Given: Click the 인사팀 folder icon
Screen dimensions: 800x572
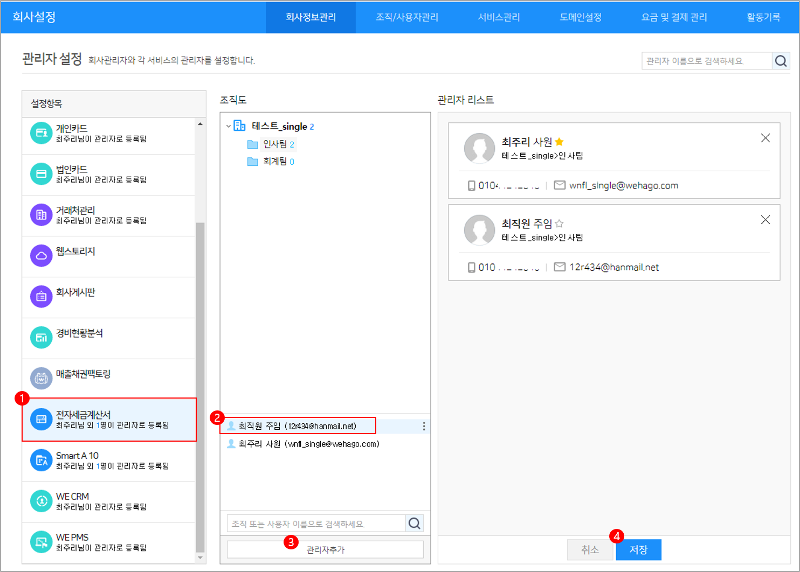Looking at the screenshot, I should pyautogui.click(x=252, y=144).
